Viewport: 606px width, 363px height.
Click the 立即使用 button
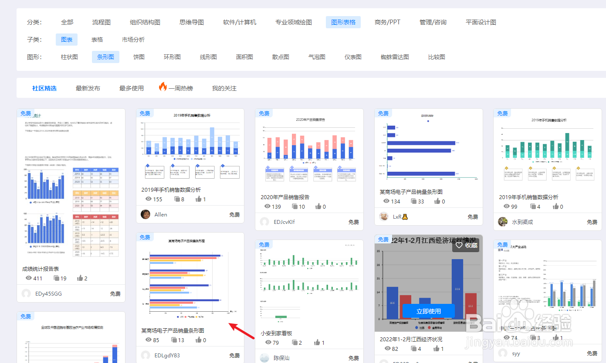point(429,311)
